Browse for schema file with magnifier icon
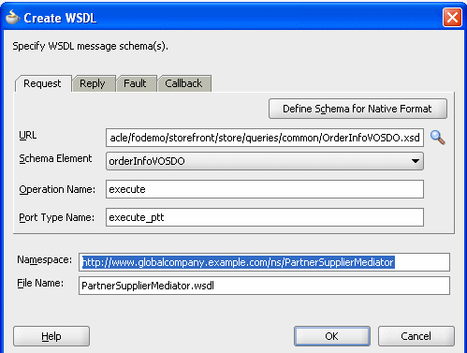This screenshot has height=353, width=467. pyautogui.click(x=437, y=138)
